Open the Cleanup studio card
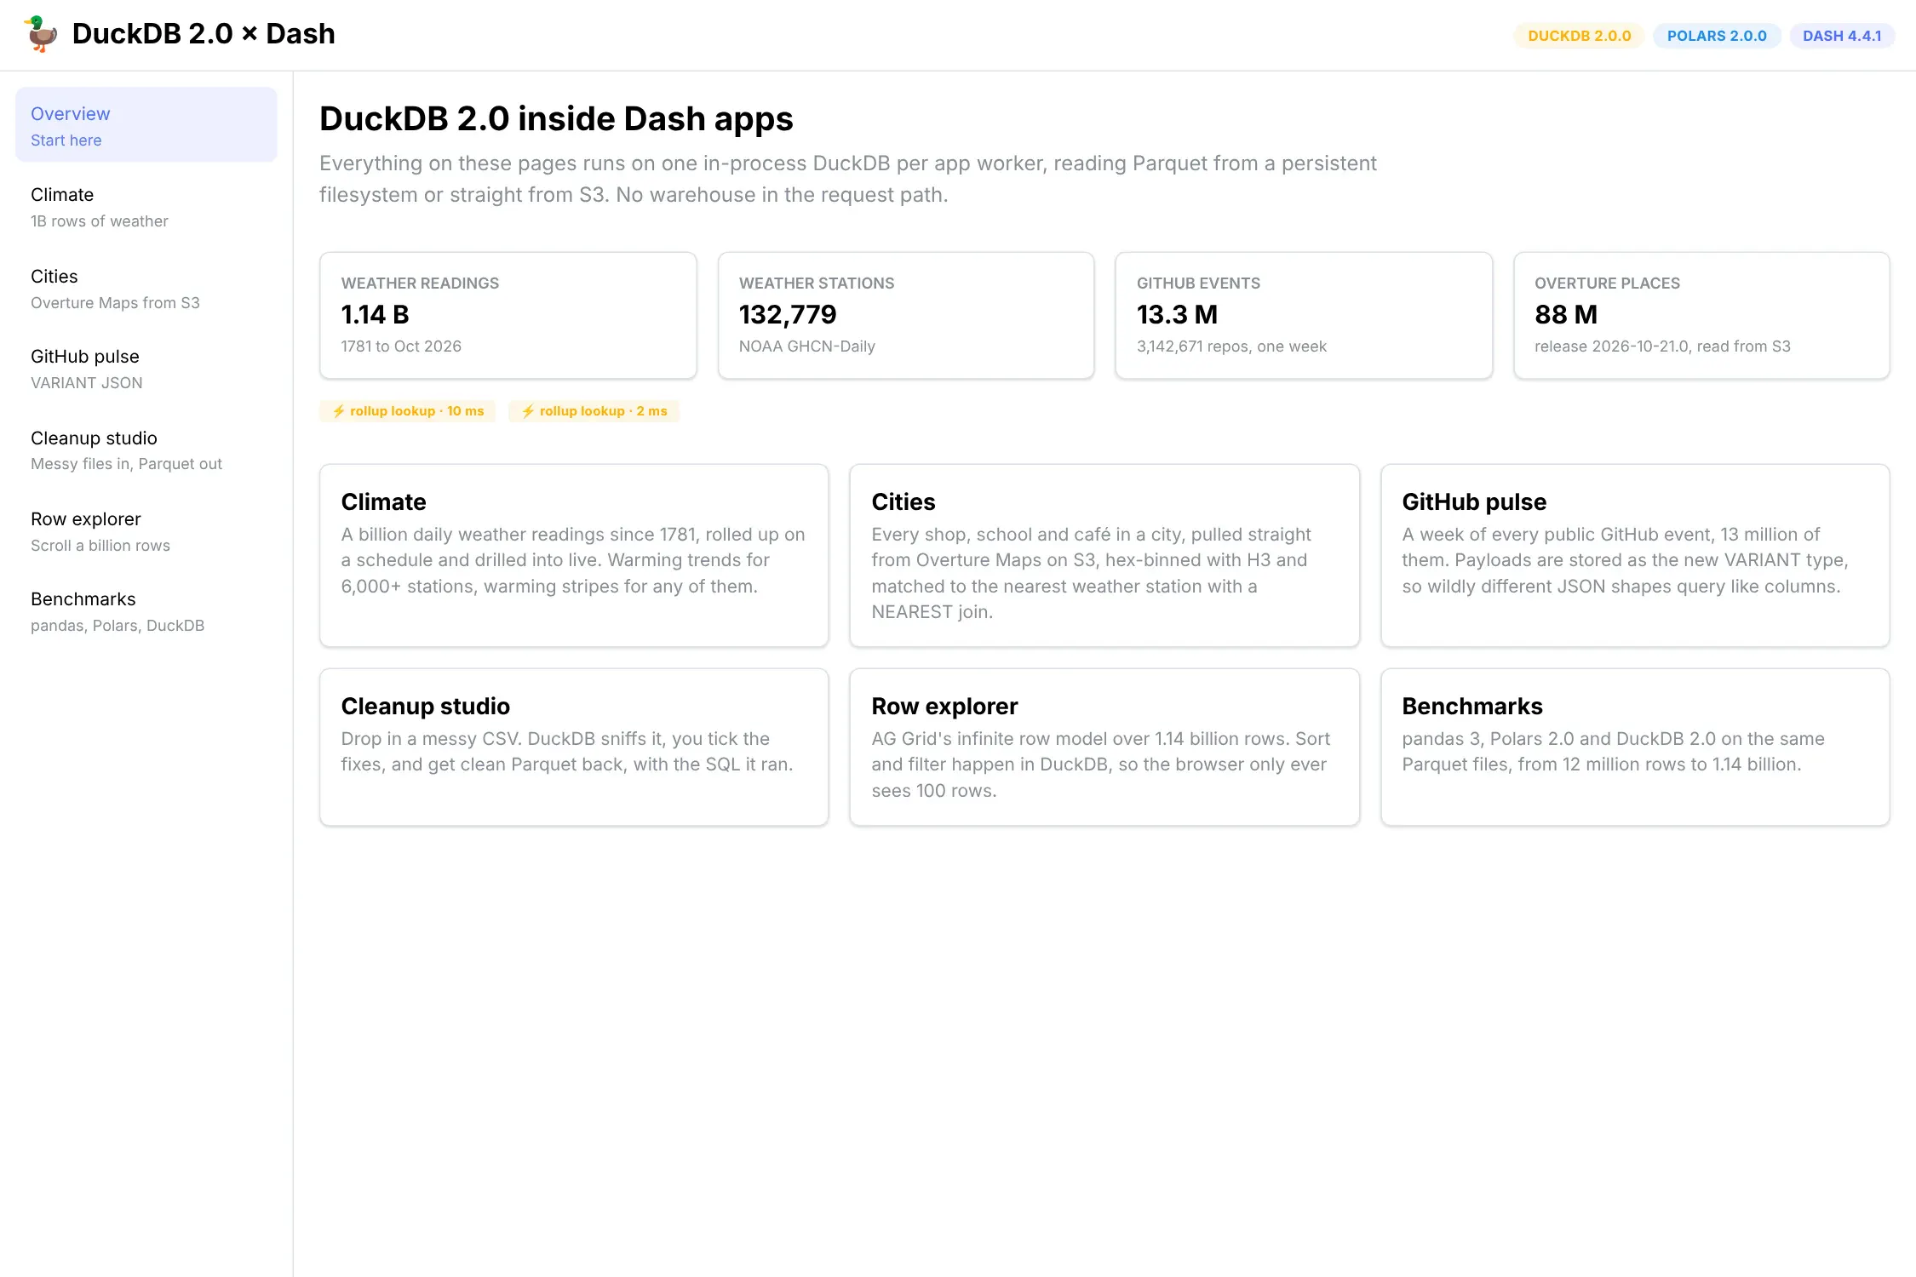 pyautogui.click(x=574, y=747)
